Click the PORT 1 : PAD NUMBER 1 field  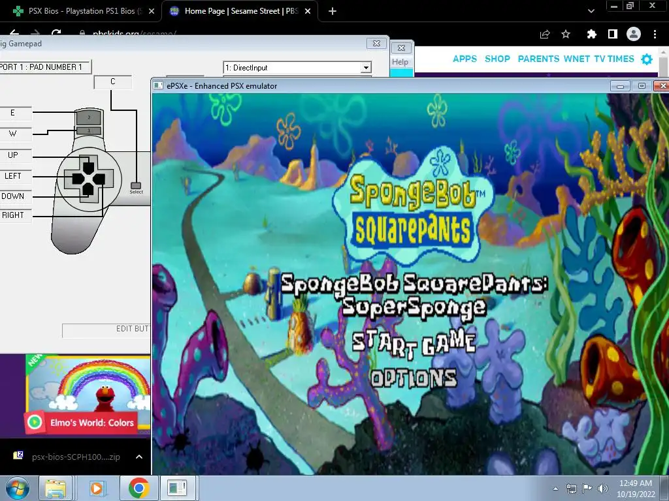pos(44,67)
